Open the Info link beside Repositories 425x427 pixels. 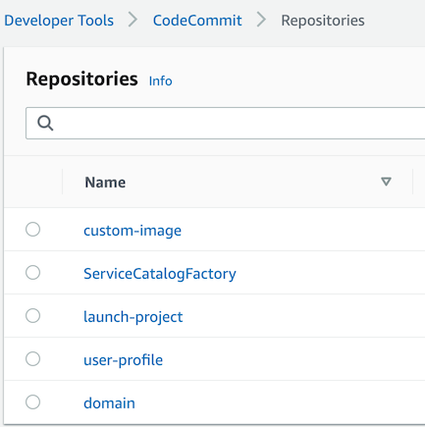click(160, 80)
